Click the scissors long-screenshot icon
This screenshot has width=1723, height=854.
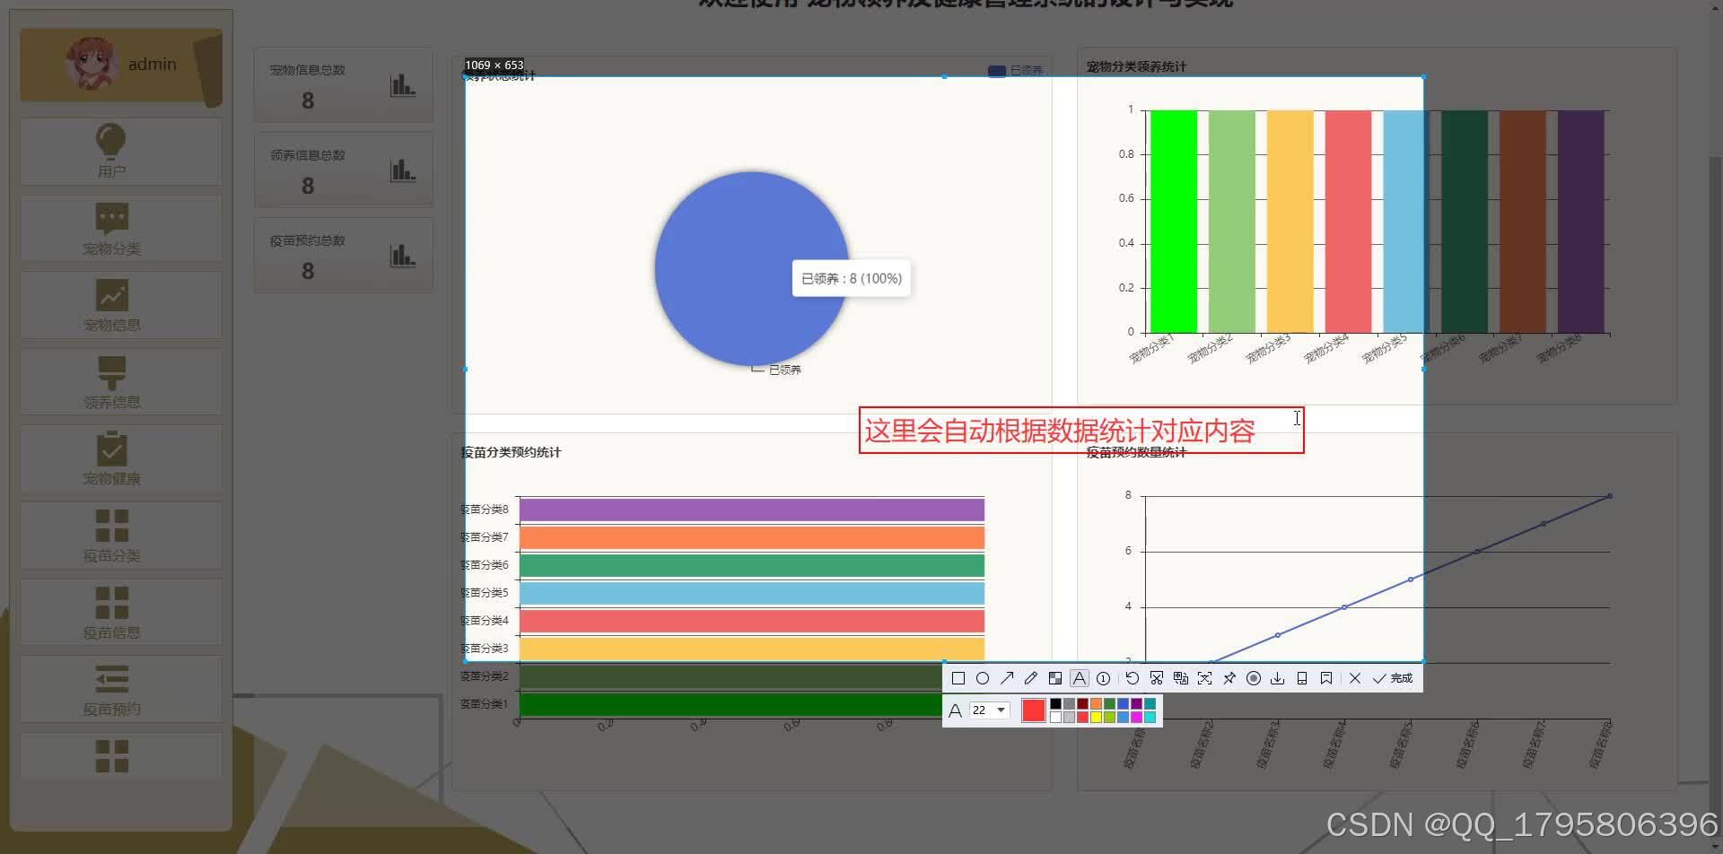tap(1157, 678)
